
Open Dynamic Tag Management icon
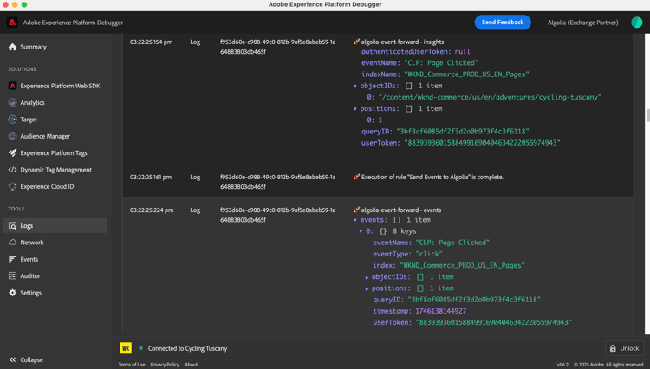(x=12, y=170)
